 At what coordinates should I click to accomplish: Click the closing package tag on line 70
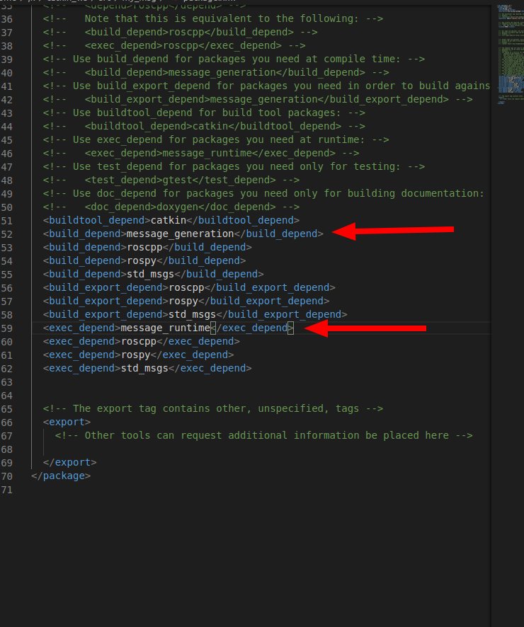61,476
